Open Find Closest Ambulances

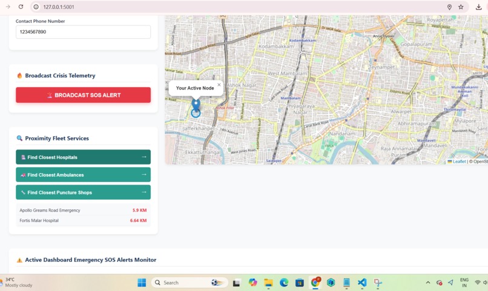[x=83, y=175]
